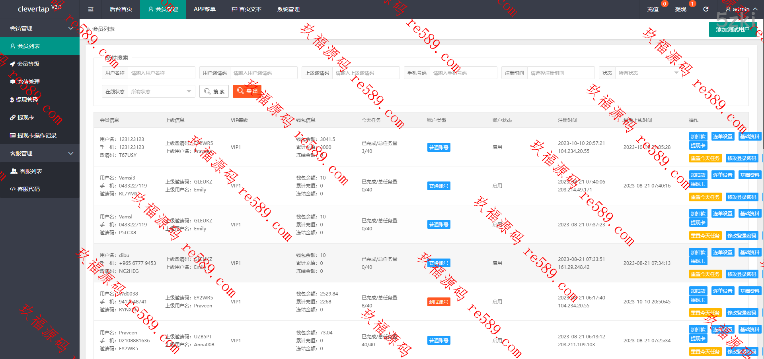Click the 注册时间 date picker field

tap(560, 73)
